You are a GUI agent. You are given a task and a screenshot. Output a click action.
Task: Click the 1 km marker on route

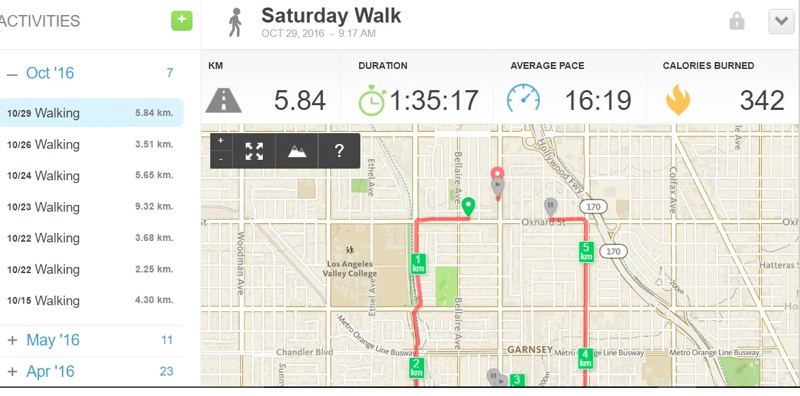coord(419,263)
